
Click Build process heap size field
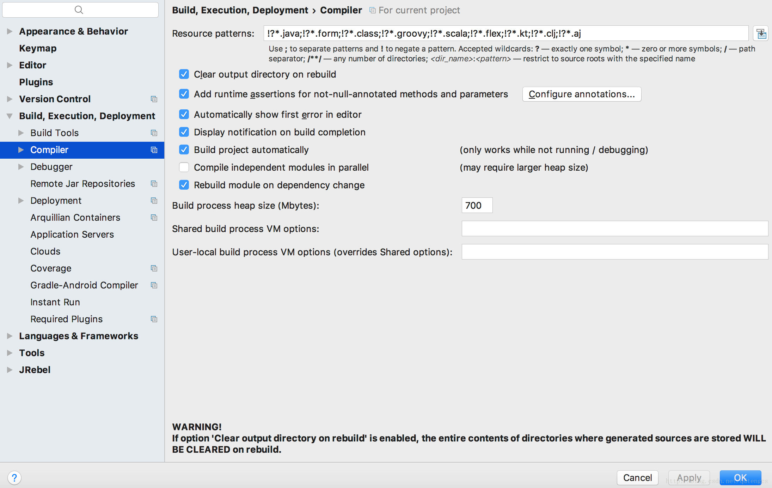(x=477, y=205)
